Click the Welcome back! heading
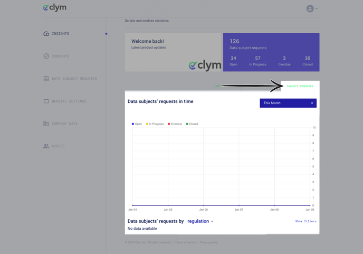The image size is (363, 254). tap(148, 41)
